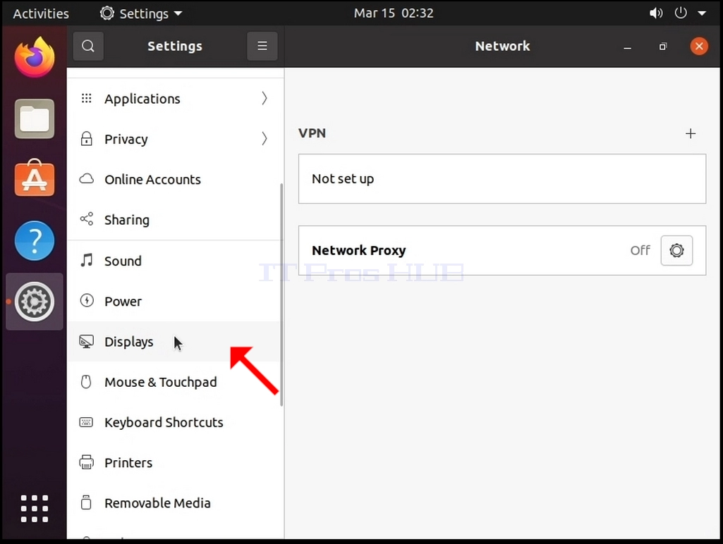Open the Settings app menu in top bar
The width and height of the screenshot is (723, 544).
coord(141,13)
